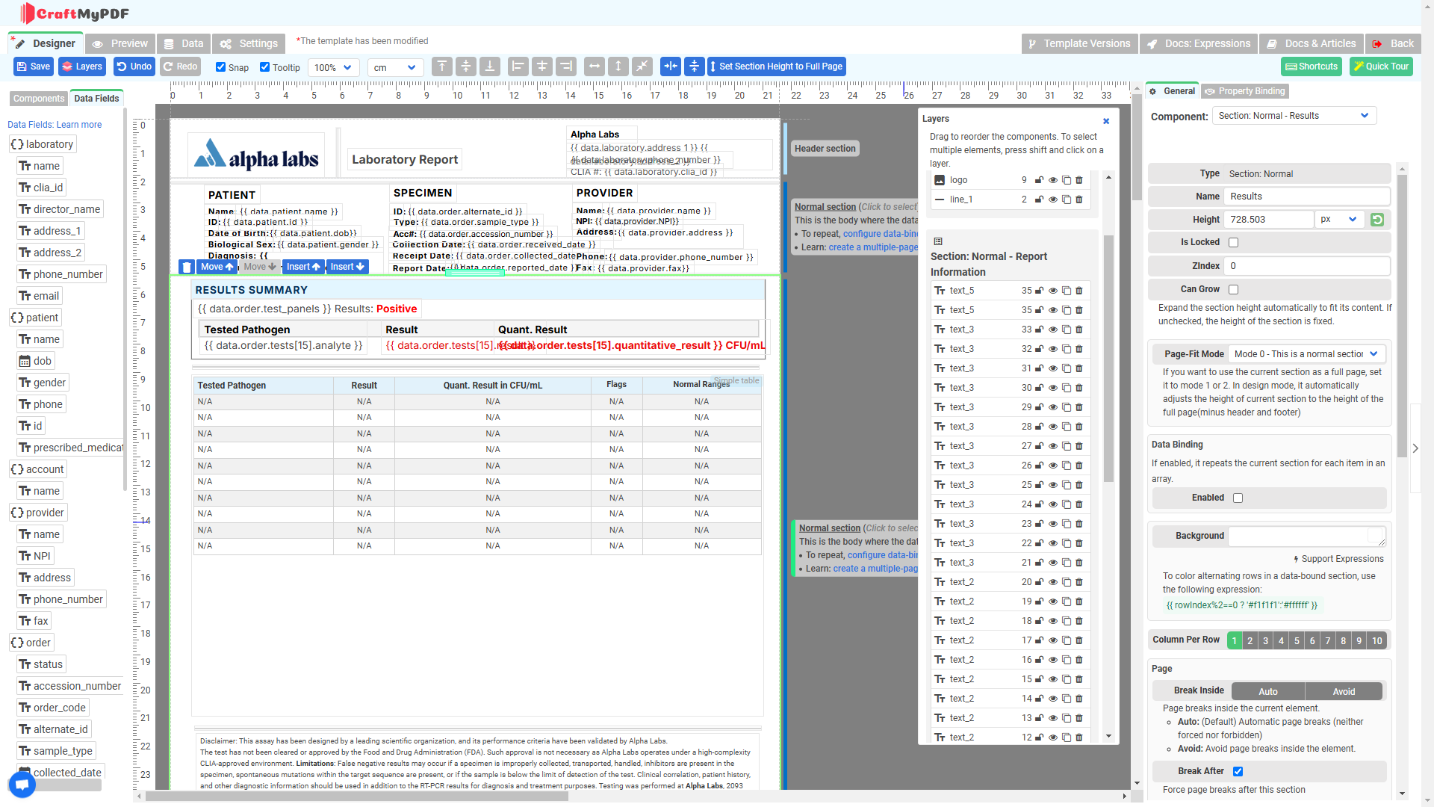Click the stretch width horizontal arrow icon
Screen dimensions: 1434x807
click(595, 67)
